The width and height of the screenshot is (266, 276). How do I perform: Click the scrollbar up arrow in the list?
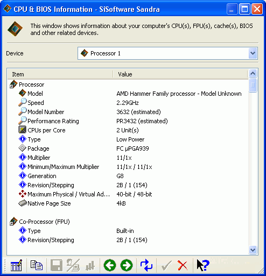[x=253, y=73]
